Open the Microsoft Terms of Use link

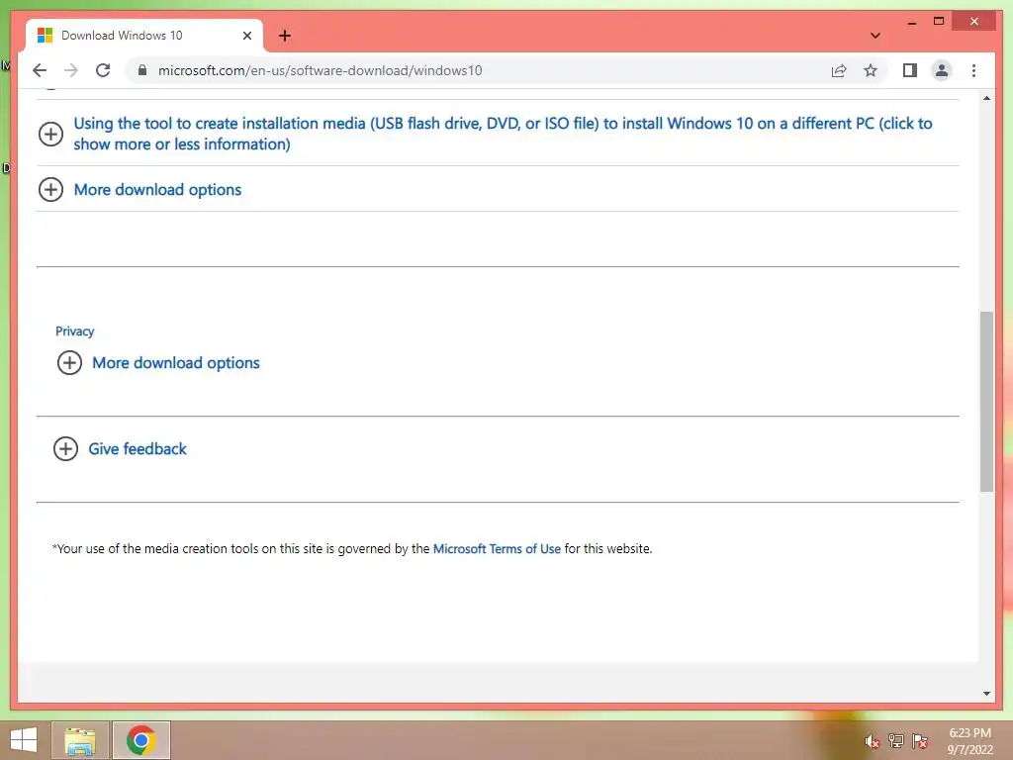click(x=497, y=548)
